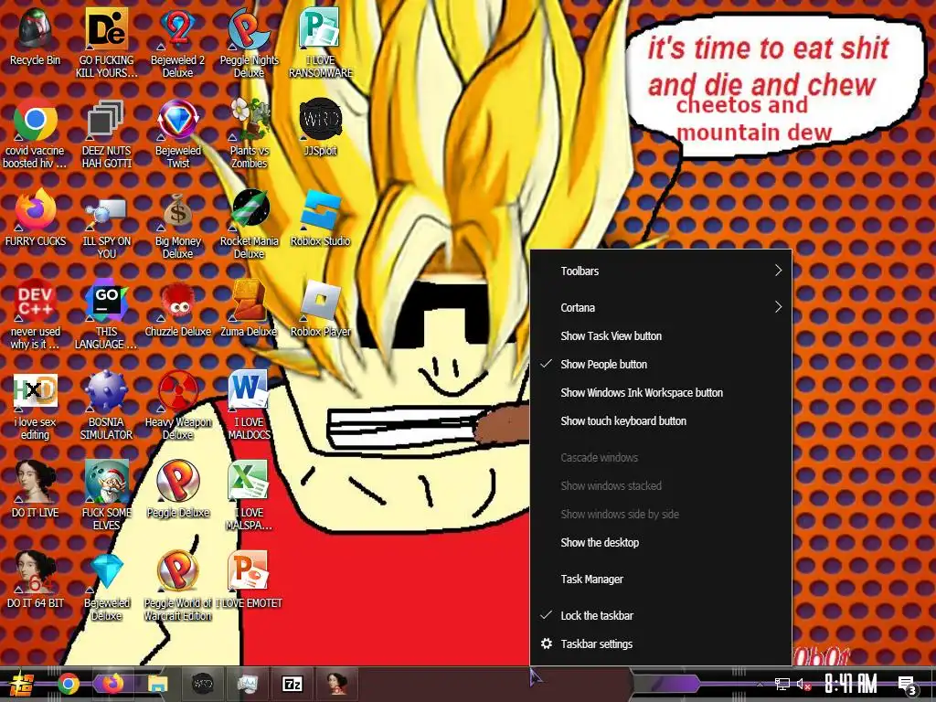
Task: Open Taskbar settings from context menu
Action: pos(661,644)
